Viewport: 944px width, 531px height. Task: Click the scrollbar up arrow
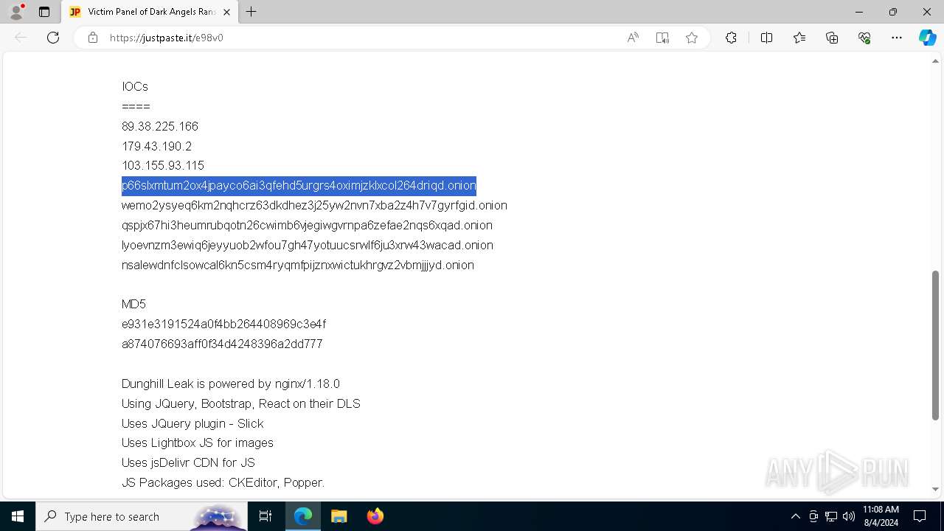pyautogui.click(x=935, y=60)
